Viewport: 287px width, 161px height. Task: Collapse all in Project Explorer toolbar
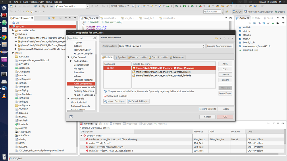pos(49,18)
